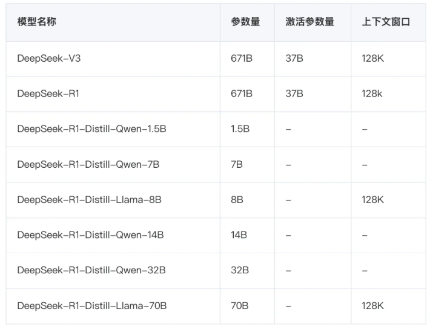The height and width of the screenshot is (329, 433).
Task: Click the 671B parameter value for DeepSeek-V3
Action: pyautogui.click(x=242, y=59)
